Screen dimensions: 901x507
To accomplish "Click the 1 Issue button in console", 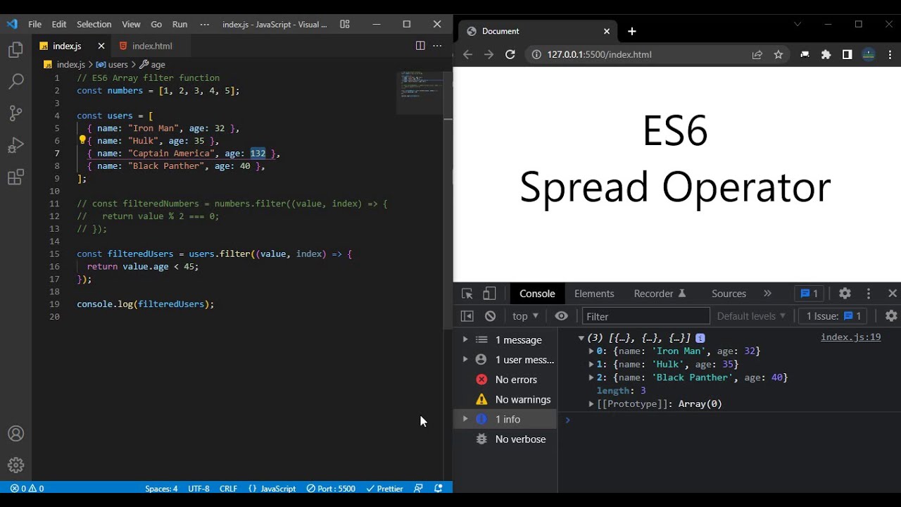I will pos(833,316).
